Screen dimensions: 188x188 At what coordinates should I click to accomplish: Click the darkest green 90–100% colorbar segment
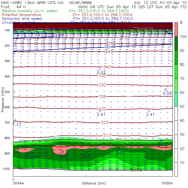176,43
